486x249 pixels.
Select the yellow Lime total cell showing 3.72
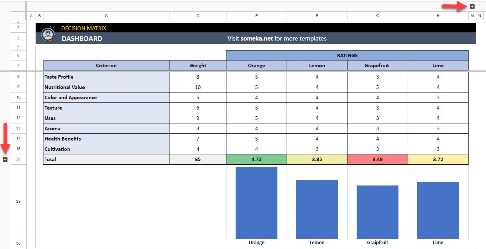tap(438, 159)
